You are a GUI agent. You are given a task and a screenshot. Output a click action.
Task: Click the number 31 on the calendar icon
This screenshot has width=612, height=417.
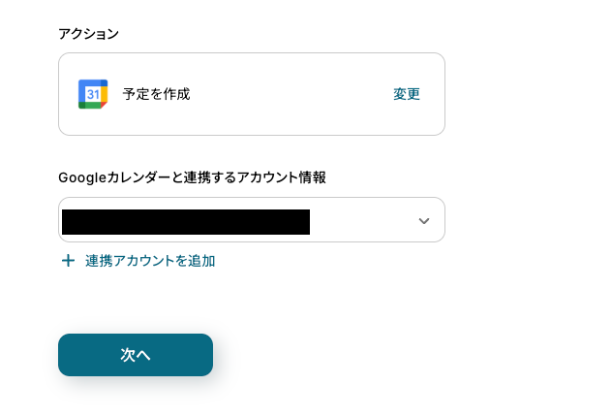(x=93, y=95)
